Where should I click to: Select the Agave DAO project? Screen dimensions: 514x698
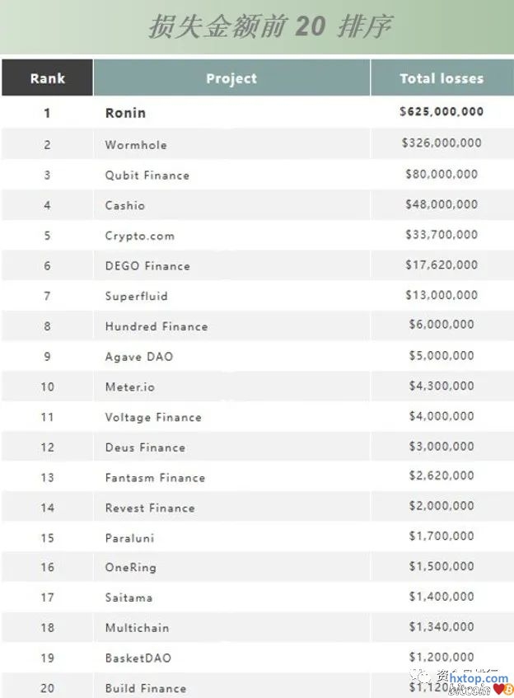(138, 357)
